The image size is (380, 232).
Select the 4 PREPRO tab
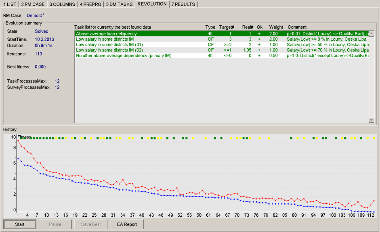90,4
